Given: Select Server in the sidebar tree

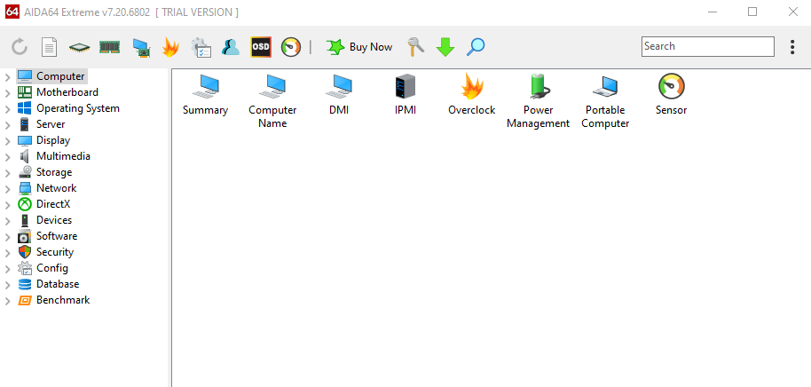Looking at the screenshot, I should click(x=42, y=124).
